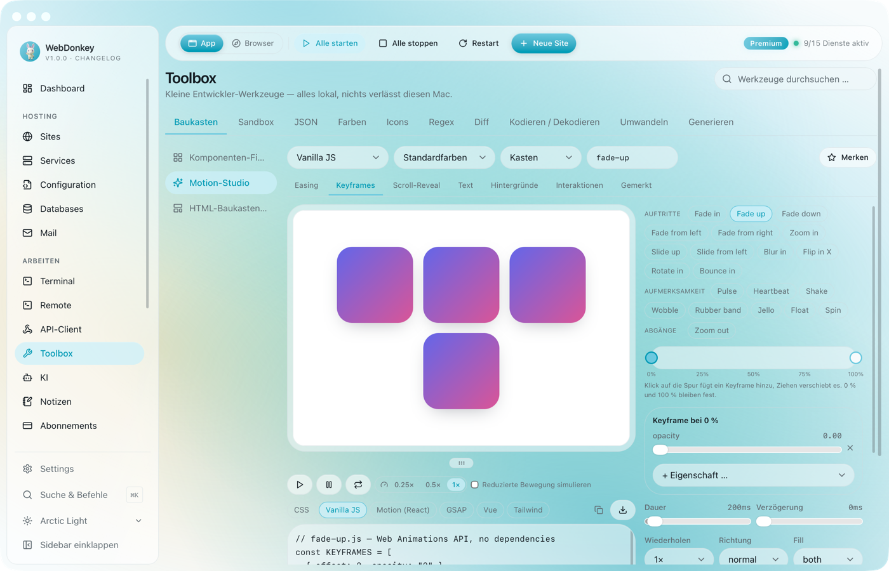Play the animation preview

300,485
